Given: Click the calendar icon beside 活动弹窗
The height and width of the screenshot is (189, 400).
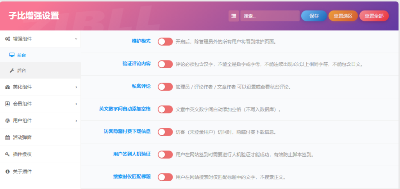Looking at the screenshot, I should click(8, 138).
